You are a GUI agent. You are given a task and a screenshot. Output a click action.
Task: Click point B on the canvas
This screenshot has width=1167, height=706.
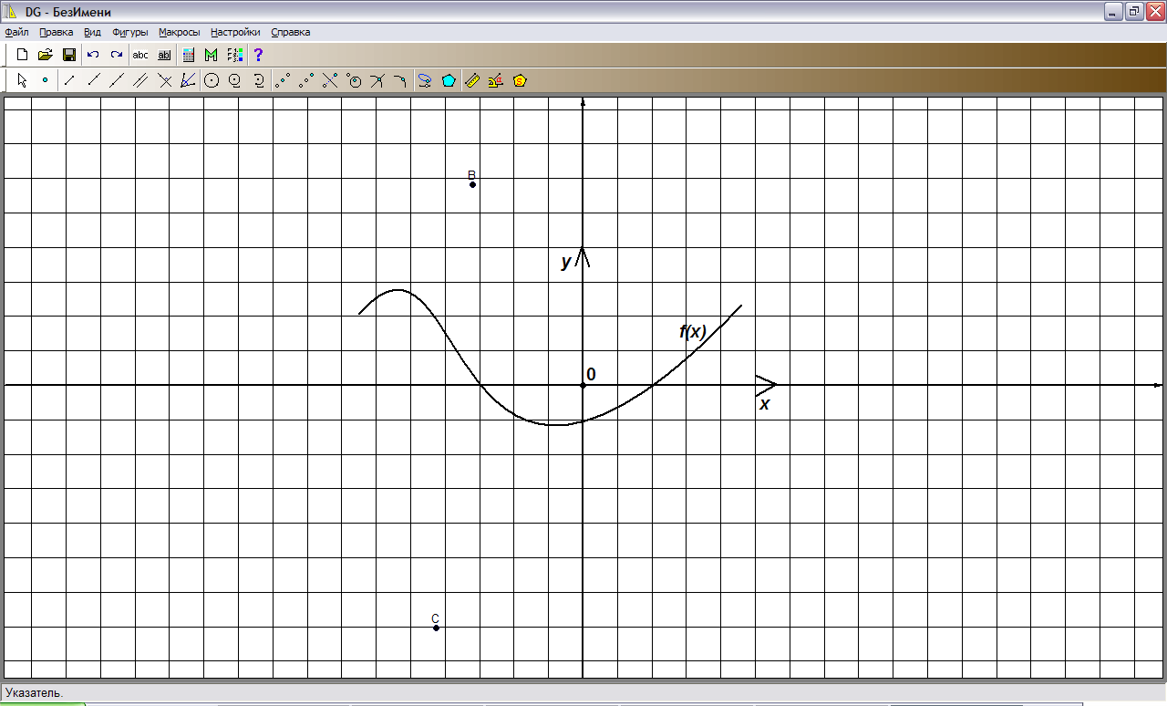click(x=472, y=184)
